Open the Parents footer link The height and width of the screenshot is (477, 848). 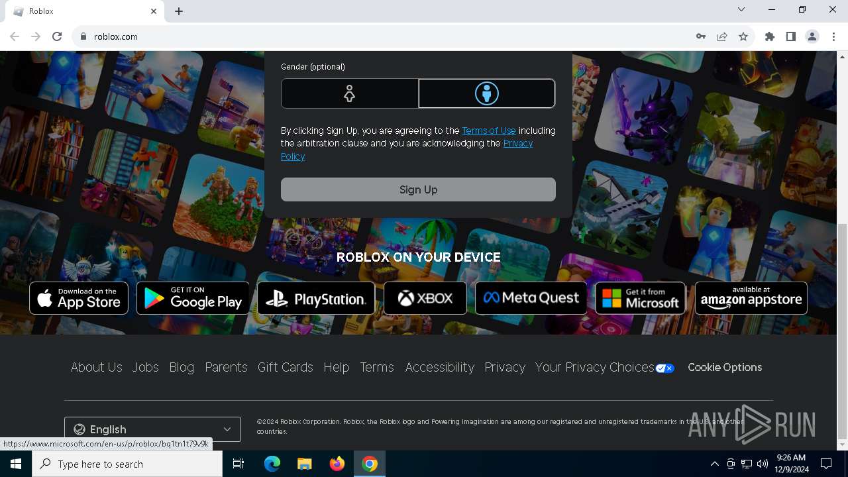pos(226,367)
